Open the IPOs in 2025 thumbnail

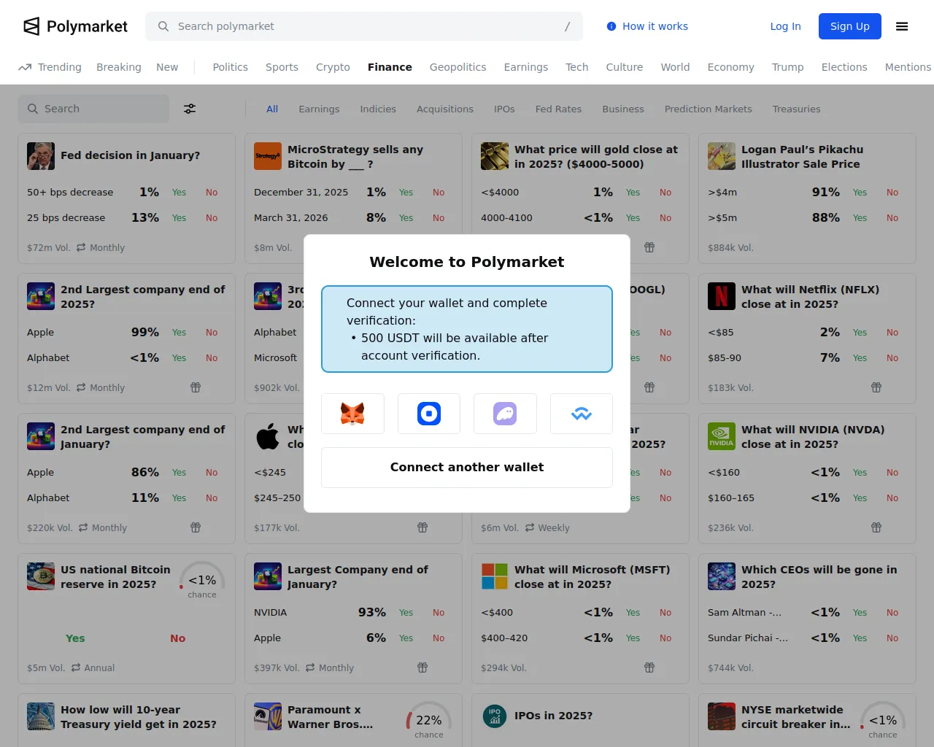pos(495,716)
